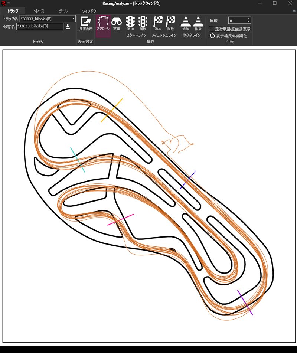
Task: Select the scroll (スクロール) hand tool
Action: (103, 23)
